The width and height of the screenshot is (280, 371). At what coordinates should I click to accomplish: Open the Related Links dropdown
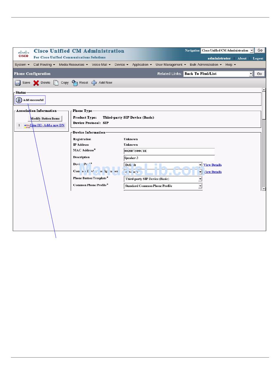(x=218, y=74)
